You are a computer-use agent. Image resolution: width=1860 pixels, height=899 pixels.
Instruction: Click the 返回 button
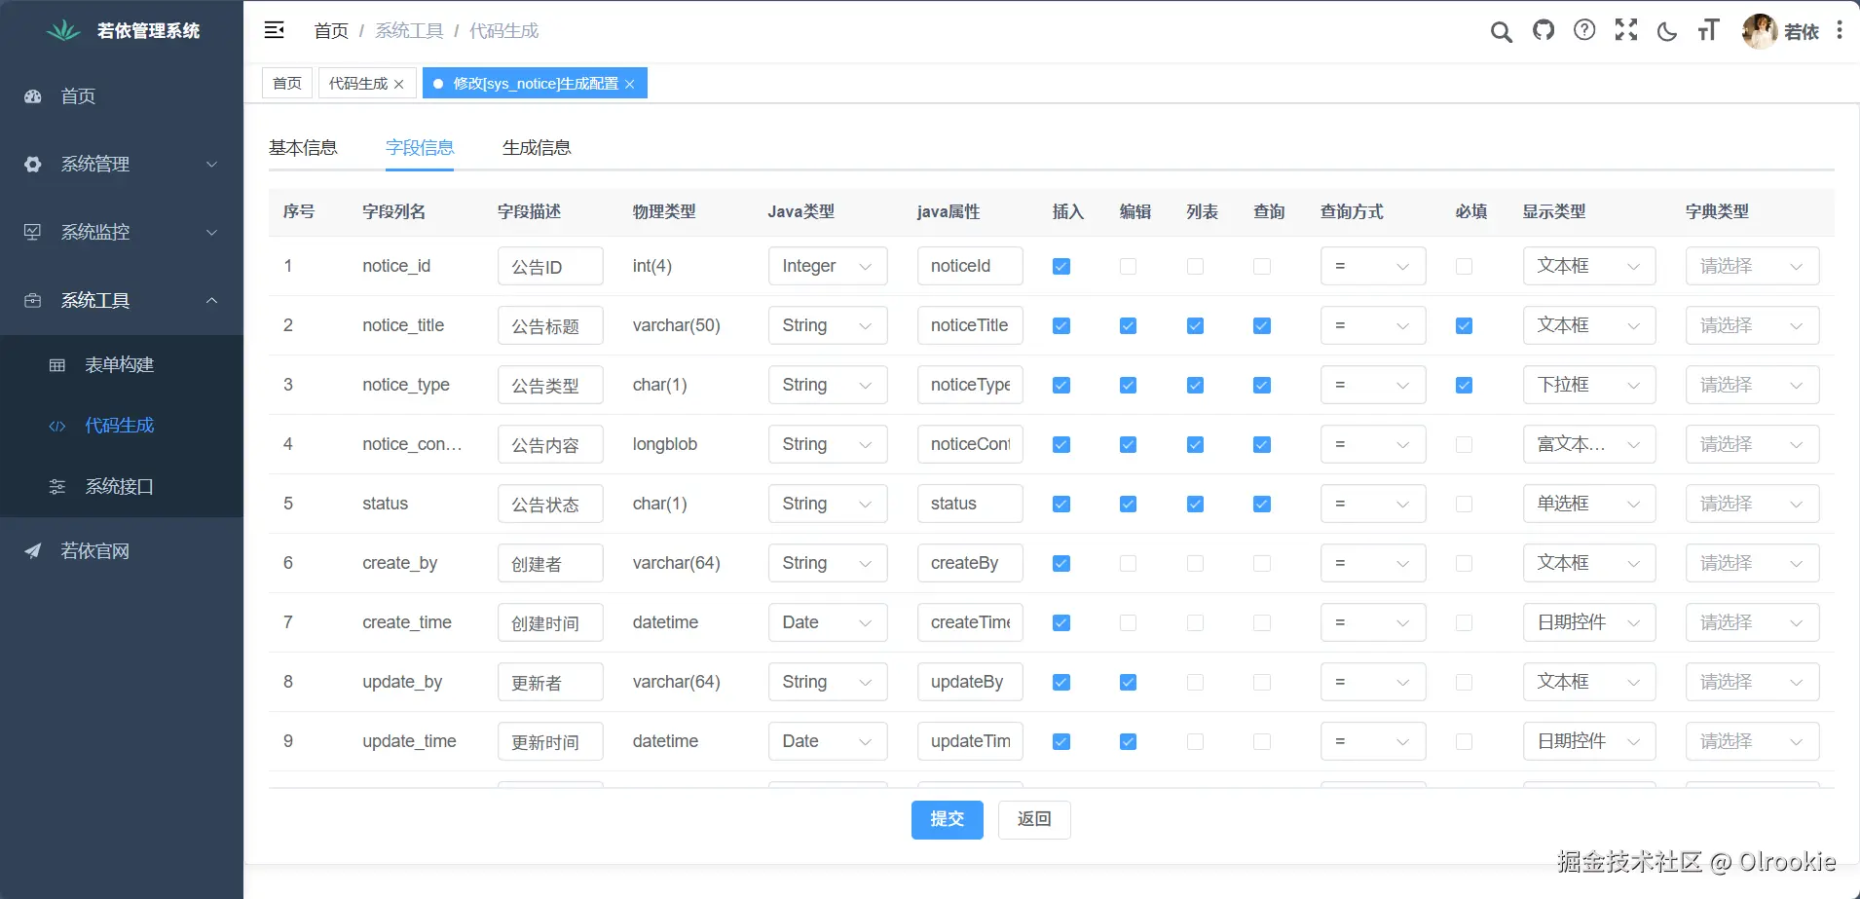click(1033, 819)
